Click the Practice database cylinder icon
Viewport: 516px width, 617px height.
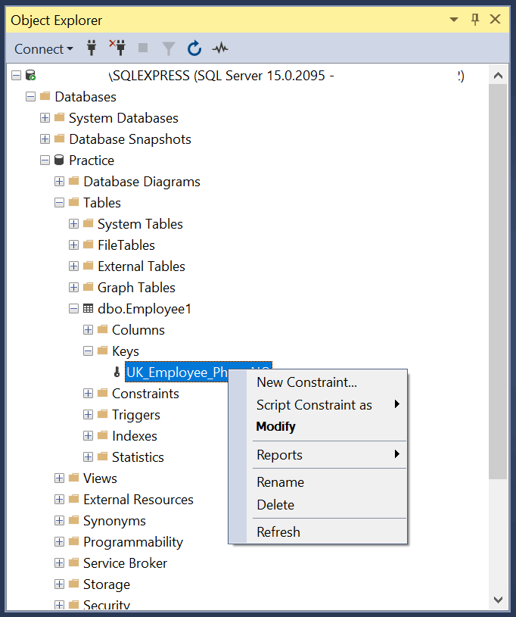point(58,160)
